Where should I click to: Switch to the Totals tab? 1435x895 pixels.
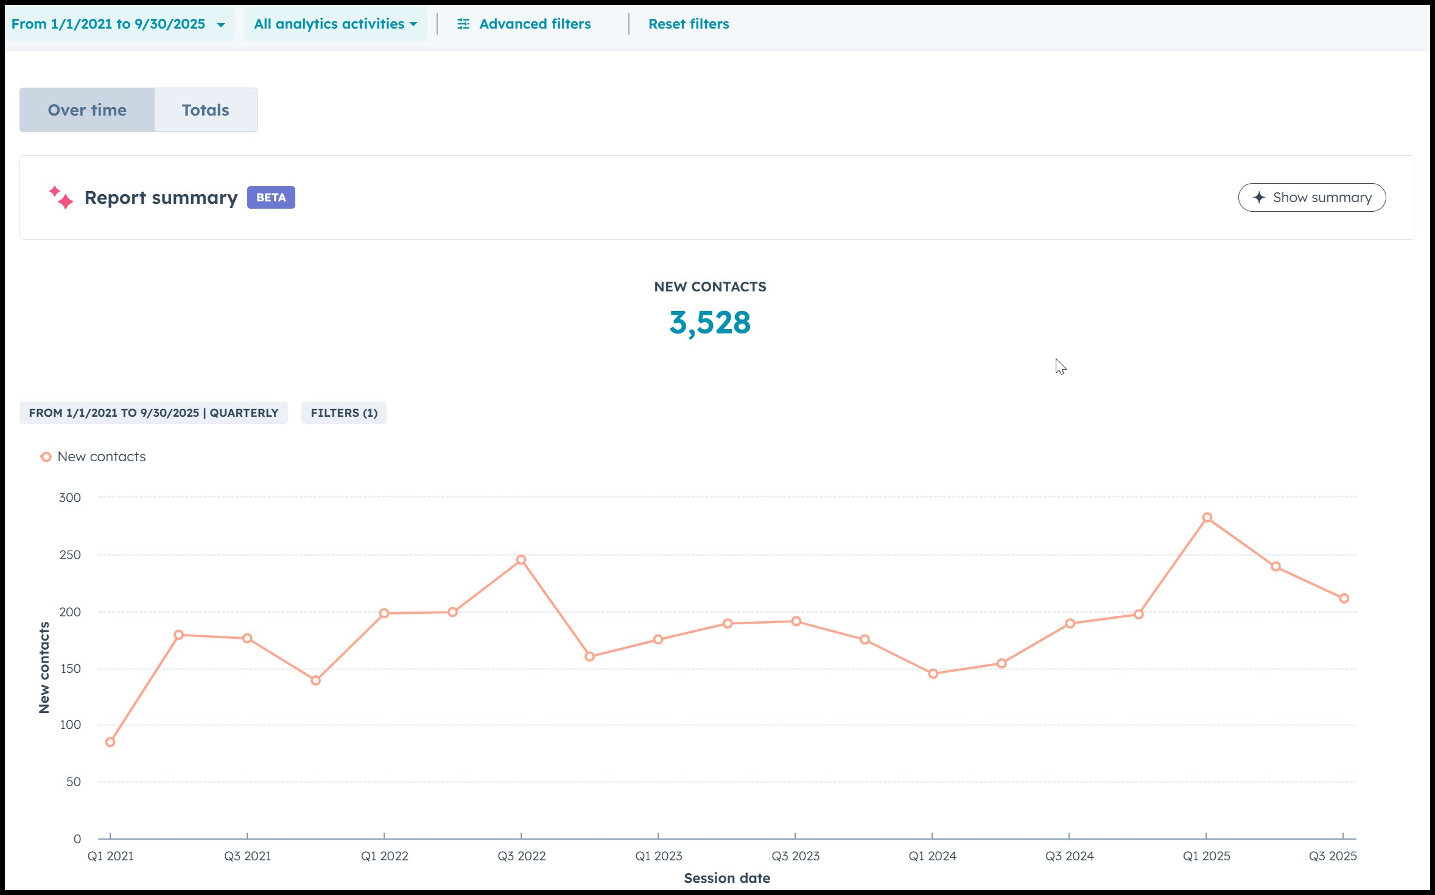[x=205, y=110]
